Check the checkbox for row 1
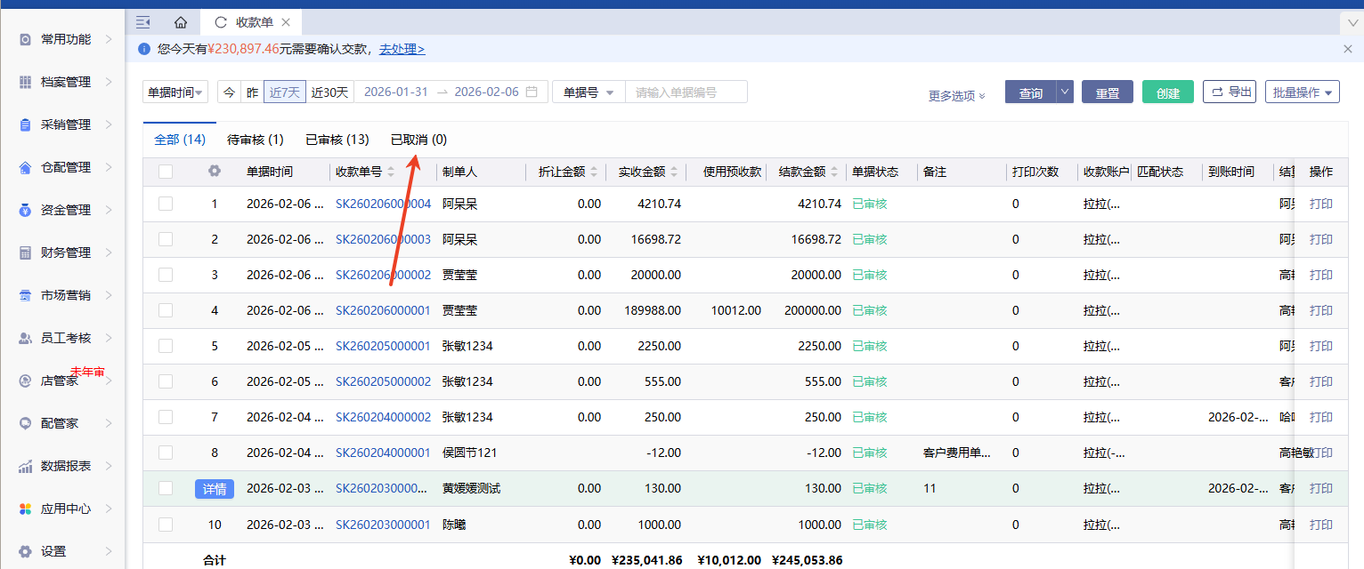Viewport: 1364px width, 569px height. [166, 204]
